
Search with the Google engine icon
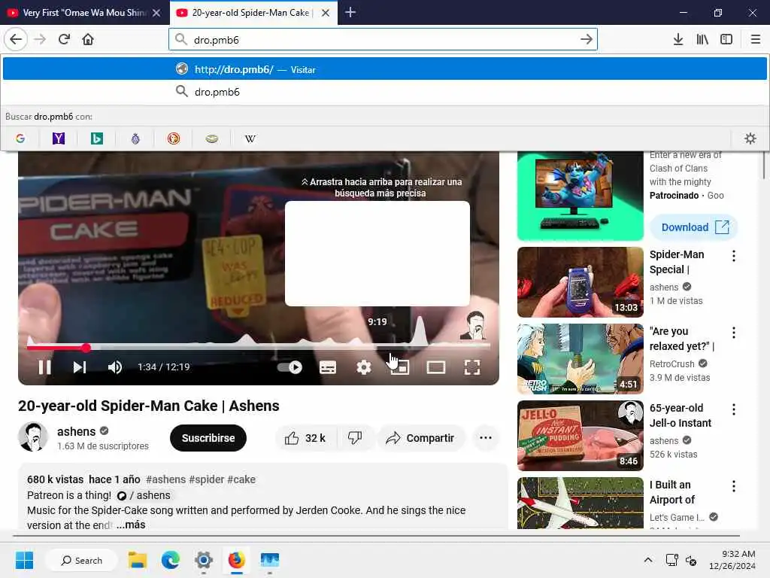[20, 138]
